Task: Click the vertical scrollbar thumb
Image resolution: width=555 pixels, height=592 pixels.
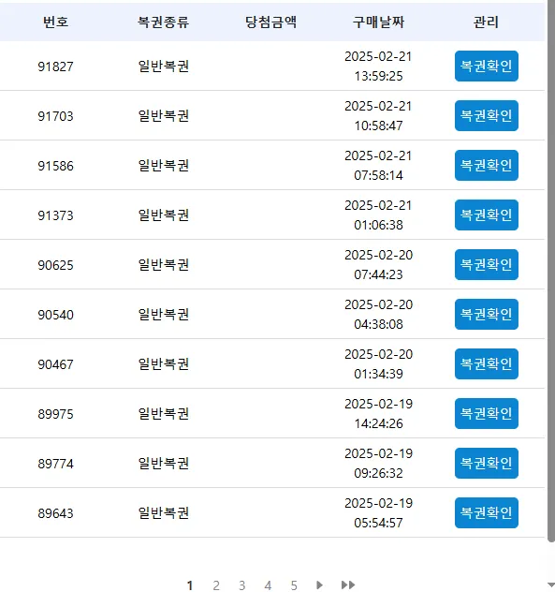Action: [551, 272]
